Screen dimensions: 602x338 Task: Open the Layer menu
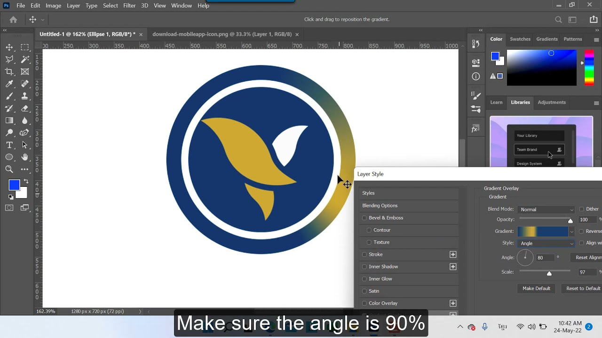coord(73,6)
